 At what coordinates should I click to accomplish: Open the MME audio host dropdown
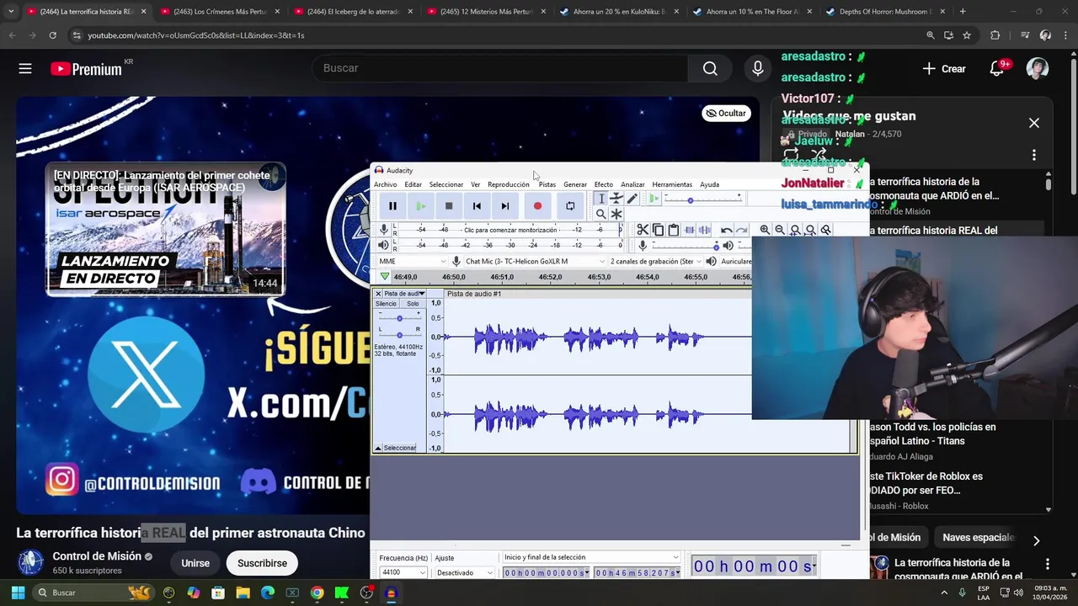(412, 261)
